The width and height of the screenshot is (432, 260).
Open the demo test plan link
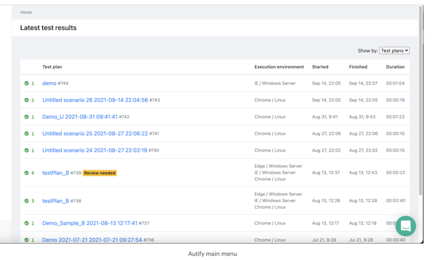tap(49, 84)
